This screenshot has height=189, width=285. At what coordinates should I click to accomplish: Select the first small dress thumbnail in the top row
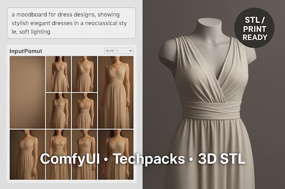[58, 74]
